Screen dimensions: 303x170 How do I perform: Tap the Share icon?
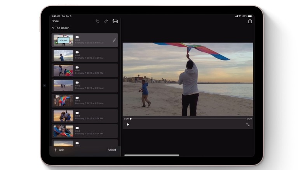pos(250,21)
